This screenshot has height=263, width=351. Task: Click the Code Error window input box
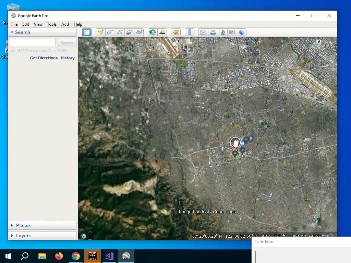[x=303, y=257]
